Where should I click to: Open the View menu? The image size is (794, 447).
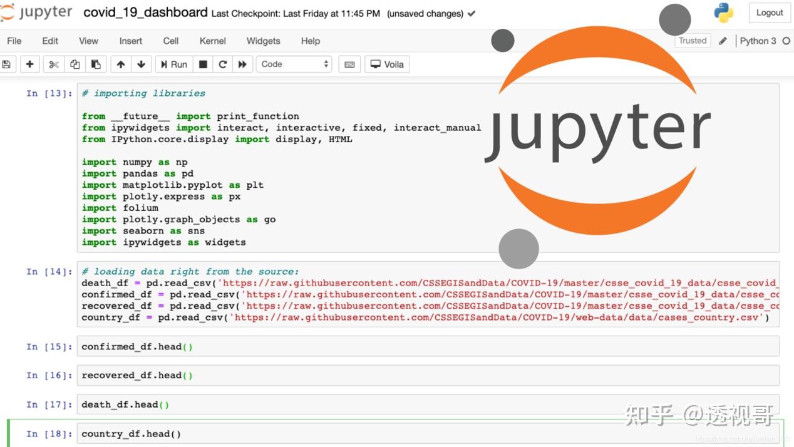[88, 41]
